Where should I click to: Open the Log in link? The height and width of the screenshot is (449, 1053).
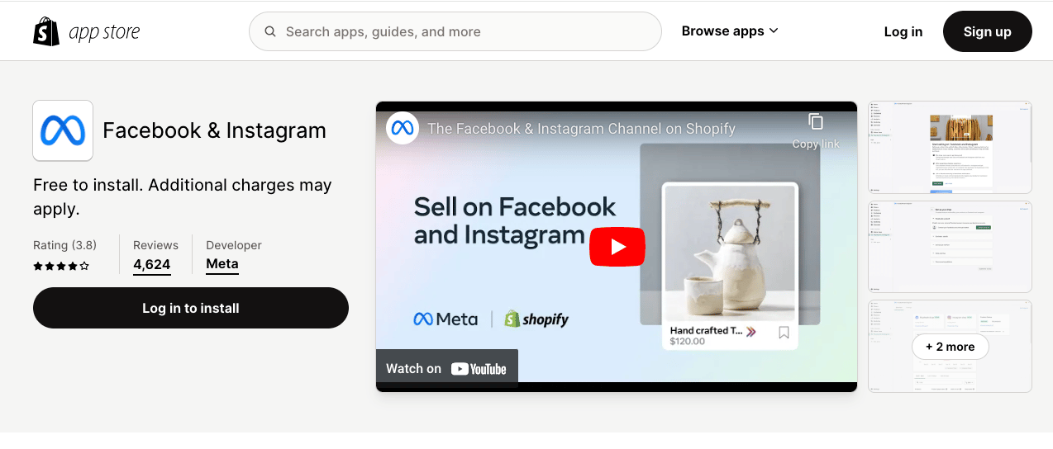(x=903, y=32)
